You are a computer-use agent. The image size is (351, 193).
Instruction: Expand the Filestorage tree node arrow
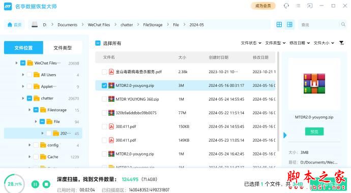tap(30, 110)
